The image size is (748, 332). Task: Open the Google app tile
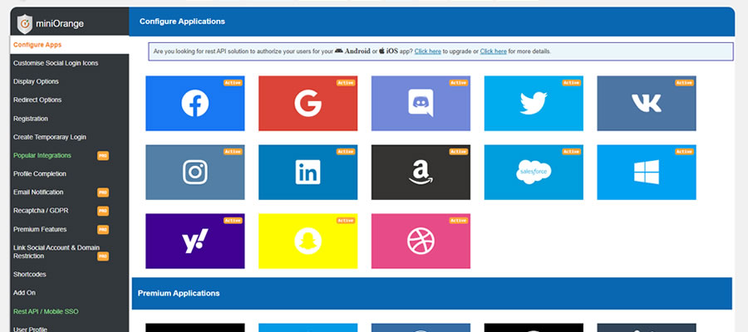[x=308, y=104]
